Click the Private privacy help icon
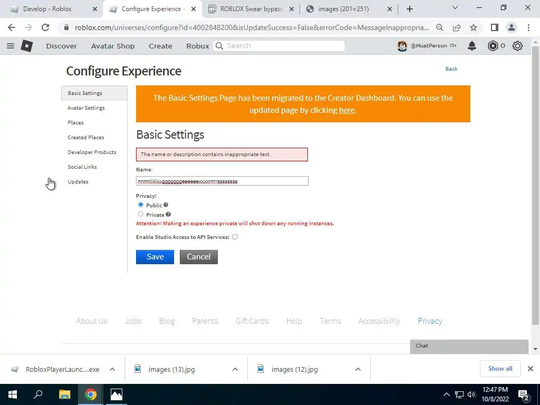540x405 pixels. click(168, 215)
